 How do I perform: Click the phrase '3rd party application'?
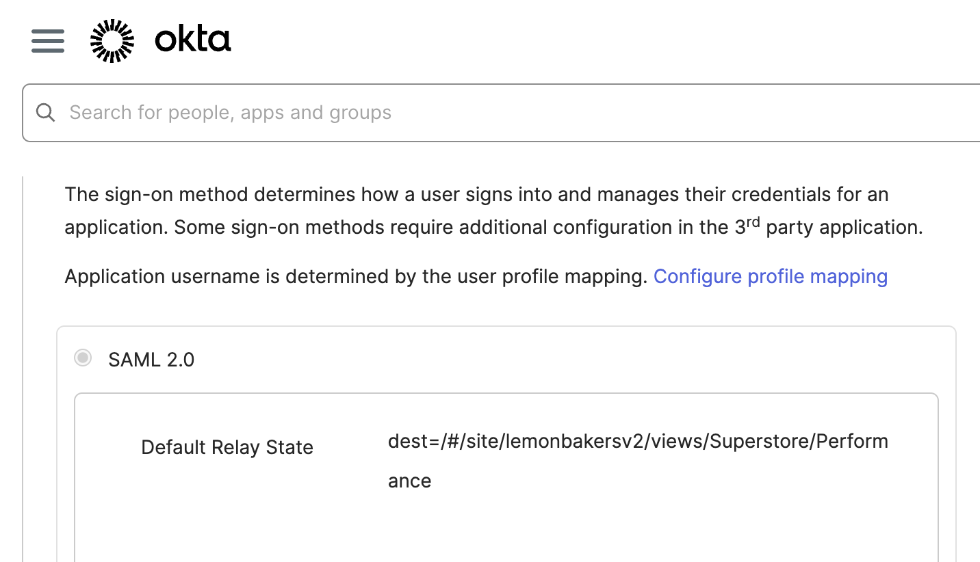(x=828, y=227)
